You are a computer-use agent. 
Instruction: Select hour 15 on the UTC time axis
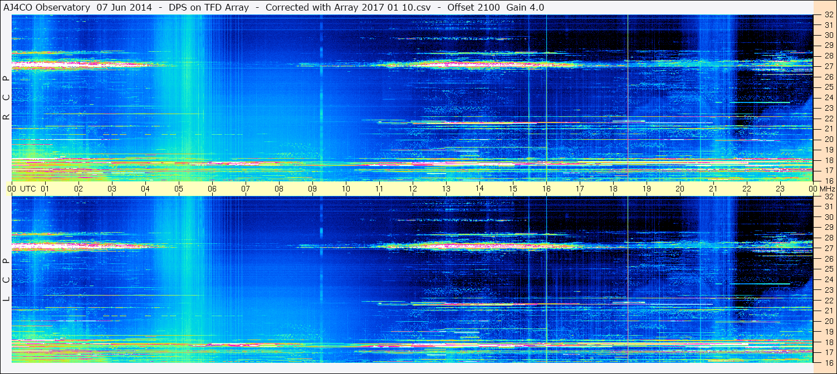[513, 189]
